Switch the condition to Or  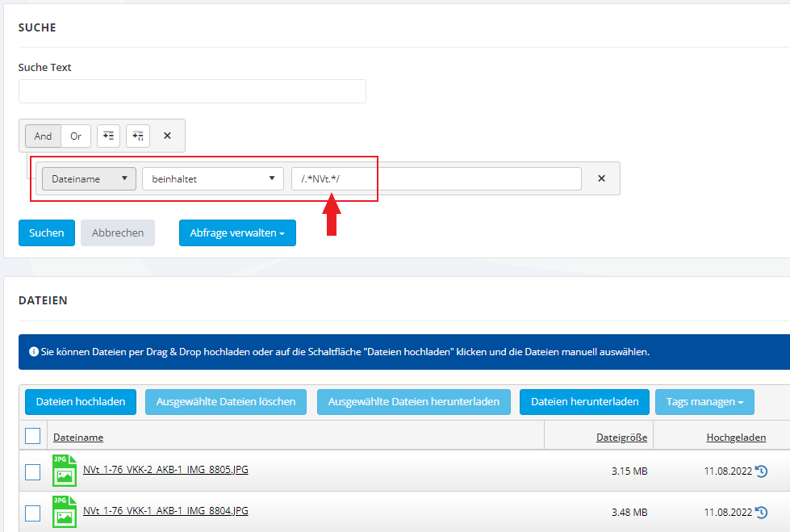pos(76,136)
